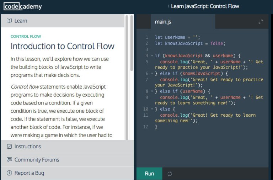The image size is (273, 180).
Task: Click line number 3 in the gutter
Action: (x=147, y=49)
